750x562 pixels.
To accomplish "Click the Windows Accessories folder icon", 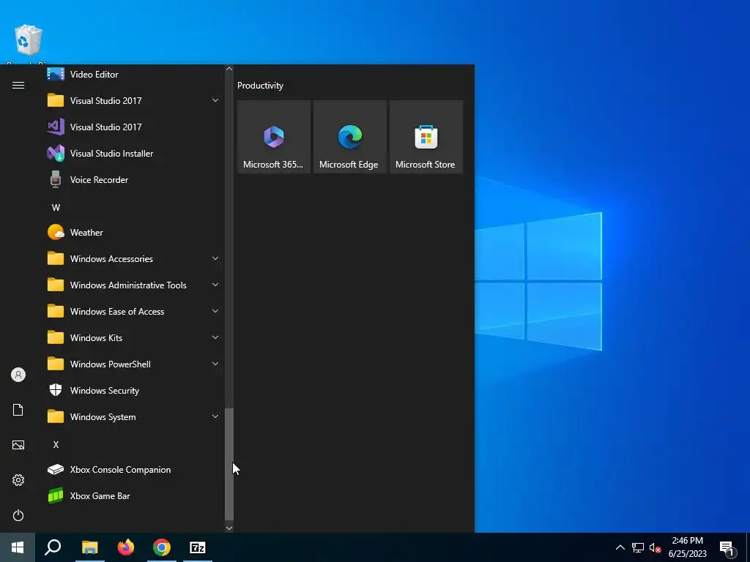I will [56, 258].
